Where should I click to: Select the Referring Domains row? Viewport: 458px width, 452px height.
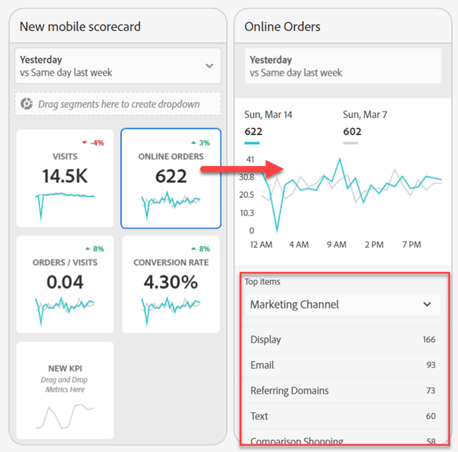(343, 391)
